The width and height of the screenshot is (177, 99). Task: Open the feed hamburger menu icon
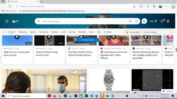click(x=4, y=32)
